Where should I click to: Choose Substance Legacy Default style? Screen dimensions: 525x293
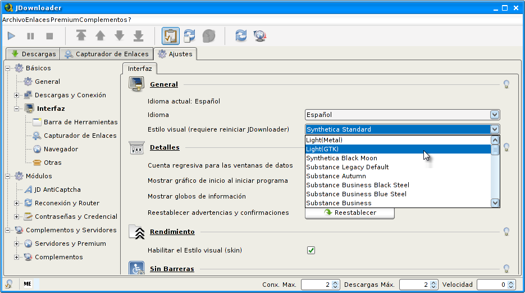pos(398,167)
